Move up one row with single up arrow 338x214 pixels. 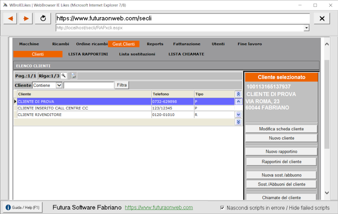(238, 101)
